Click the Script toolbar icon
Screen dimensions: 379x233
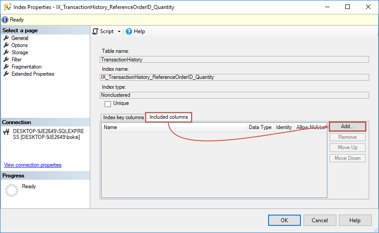click(96, 31)
